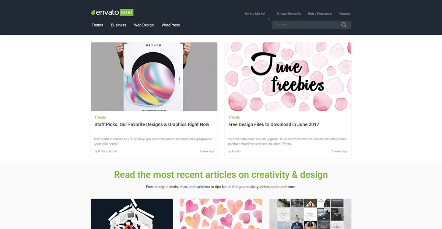This screenshot has width=442, height=229.
Task: Open the Mayhem poster article thumbnail
Action: [x=154, y=77]
